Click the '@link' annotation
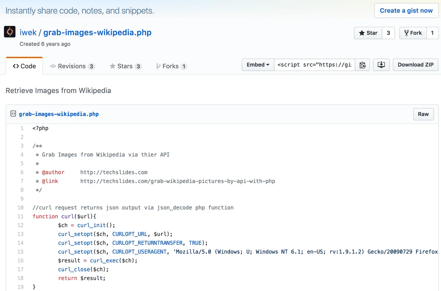 click(x=50, y=181)
